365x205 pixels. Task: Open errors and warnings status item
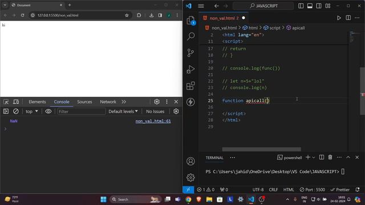click(206, 190)
